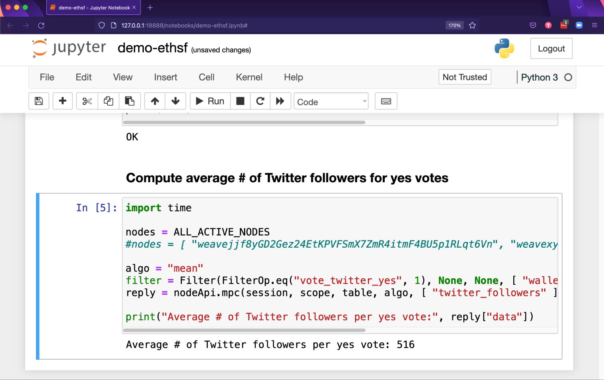Click the heading about Twitter followers
This screenshot has width=604, height=380.
287,178
